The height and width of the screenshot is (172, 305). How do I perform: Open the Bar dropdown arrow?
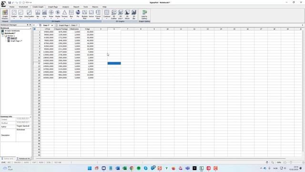(x=38, y=19)
